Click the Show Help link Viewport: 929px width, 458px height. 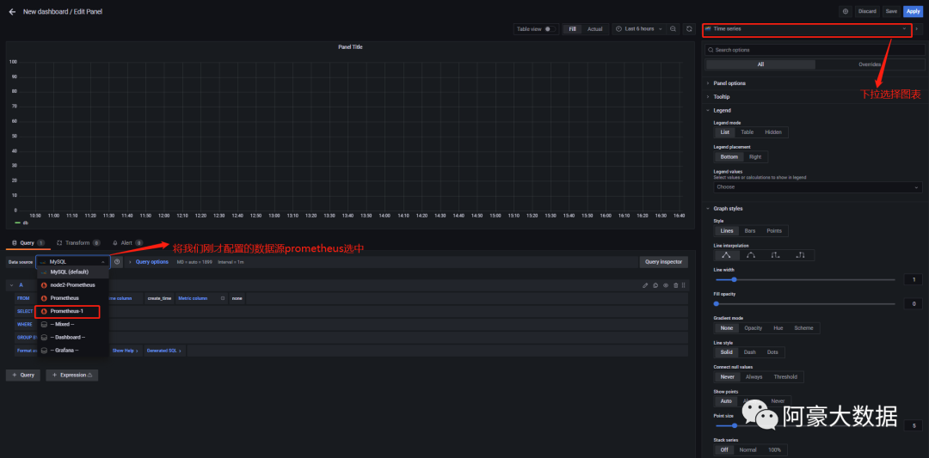(x=125, y=351)
